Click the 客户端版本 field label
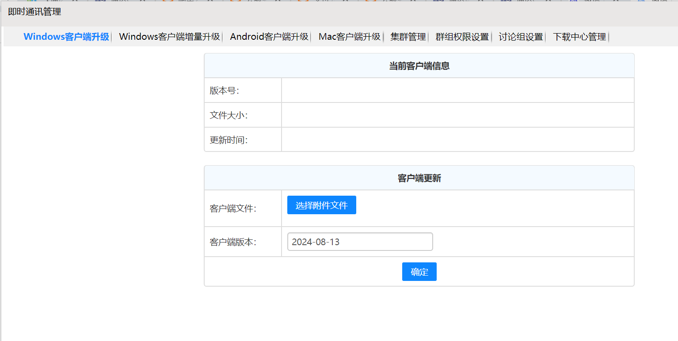Viewport: 678px width, 341px height. coord(232,242)
